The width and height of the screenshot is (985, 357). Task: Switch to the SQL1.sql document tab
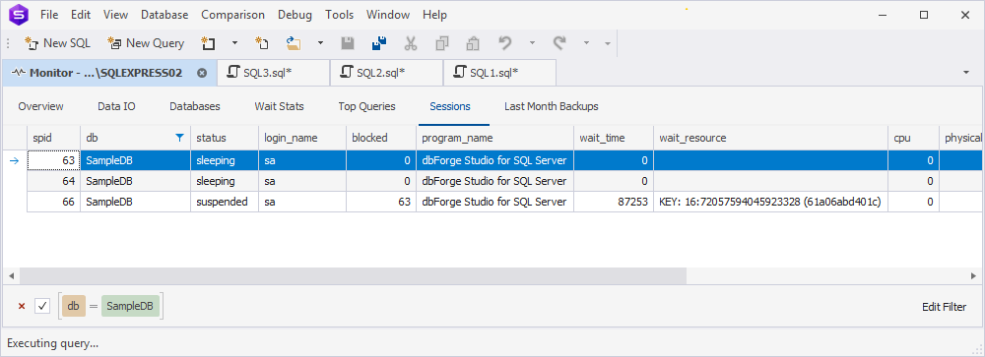click(x=499, y=73)
